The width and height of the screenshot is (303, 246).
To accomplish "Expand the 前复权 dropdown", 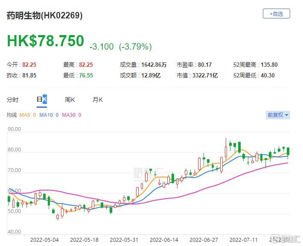I will [x=278, y=115].
